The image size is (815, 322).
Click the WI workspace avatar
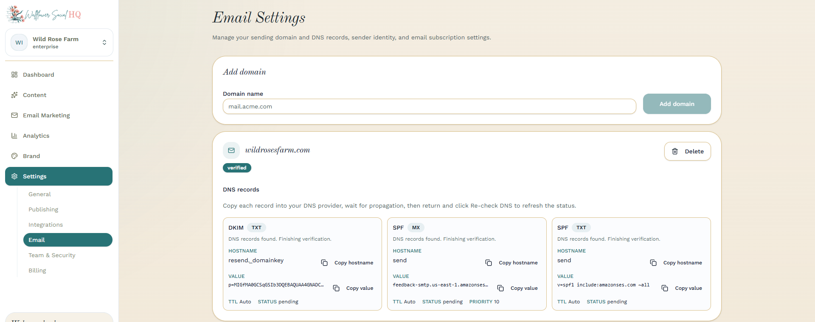tap(19, 42)
